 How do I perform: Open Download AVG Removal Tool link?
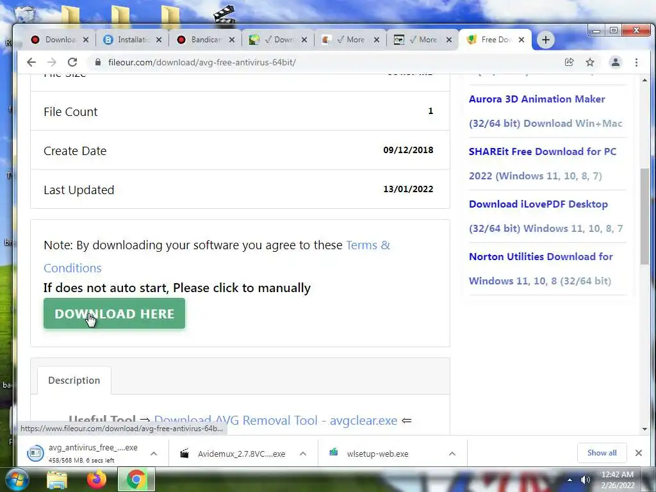[x=275, y=420]
